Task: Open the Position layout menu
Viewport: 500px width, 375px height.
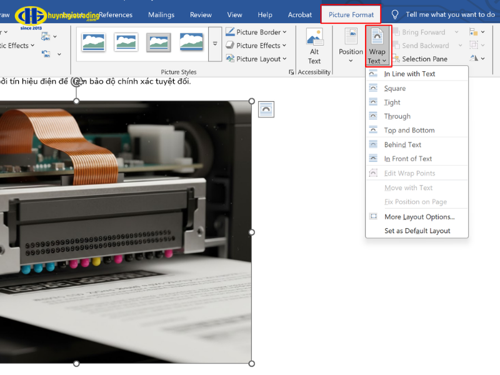Action: pos(351,46)
